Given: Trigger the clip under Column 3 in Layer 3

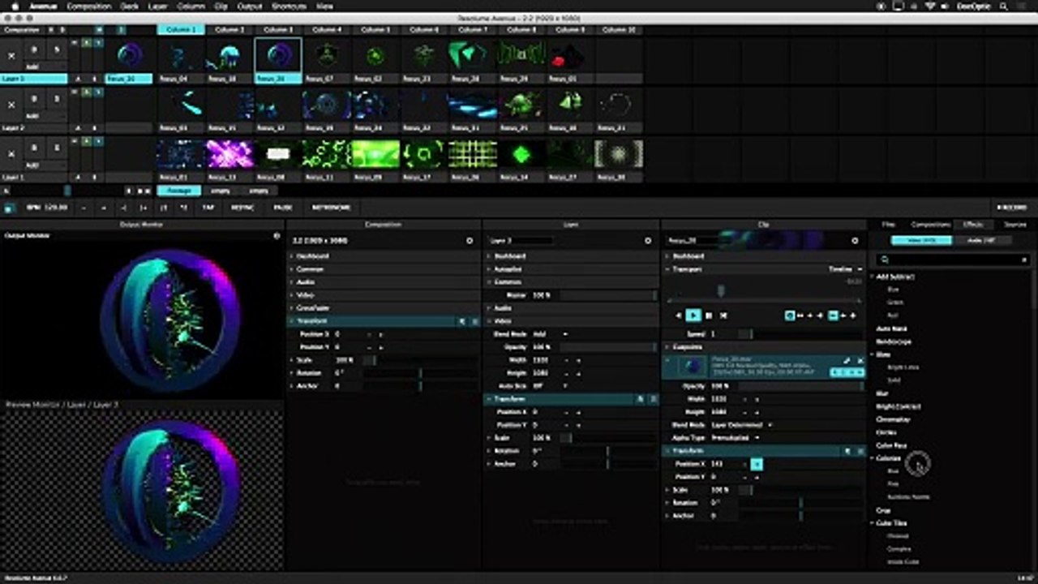Looking at the screenshot, I should (x=278, y=56).
